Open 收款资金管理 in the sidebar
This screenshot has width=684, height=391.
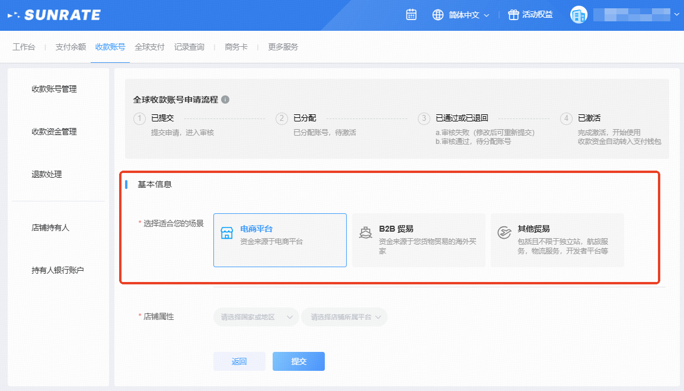tap(54, 132)
